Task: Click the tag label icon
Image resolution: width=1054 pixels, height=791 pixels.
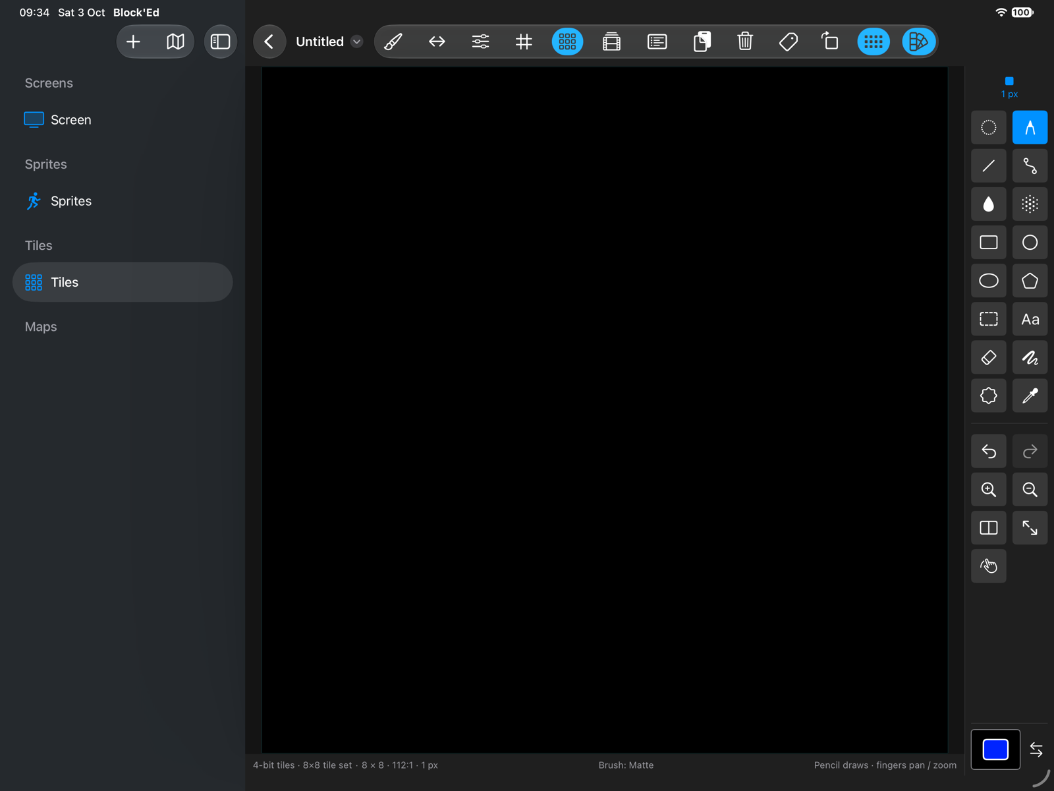Action: (x=789, y=42)
